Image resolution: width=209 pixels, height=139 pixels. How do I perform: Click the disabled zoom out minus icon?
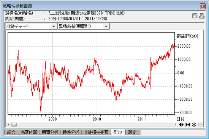click(200, 125)
